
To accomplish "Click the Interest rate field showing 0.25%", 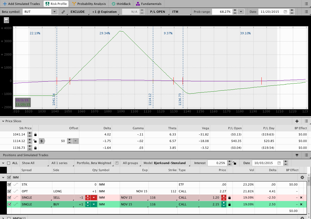I will (217, 163).
